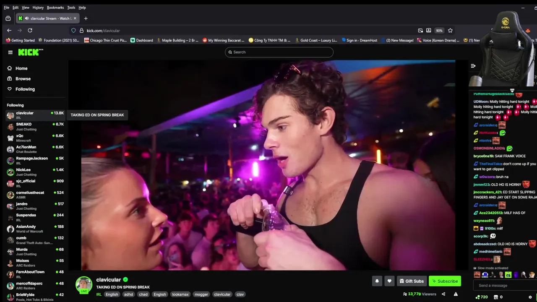Screen dimensions: 537x302
Task: Open oumb channel in Following list
Action: point(35,240)
